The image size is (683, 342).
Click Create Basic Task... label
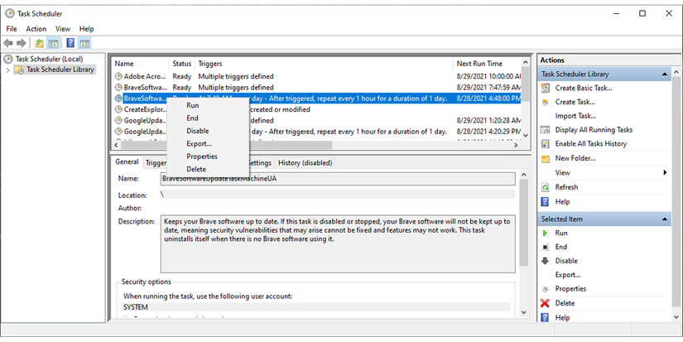pos(584,88)
